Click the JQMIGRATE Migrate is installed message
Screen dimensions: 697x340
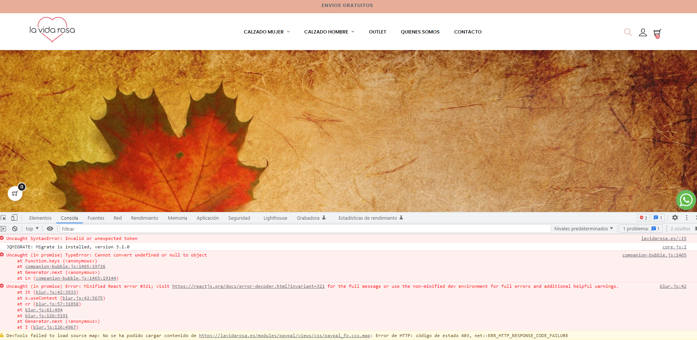click(68, 247)
